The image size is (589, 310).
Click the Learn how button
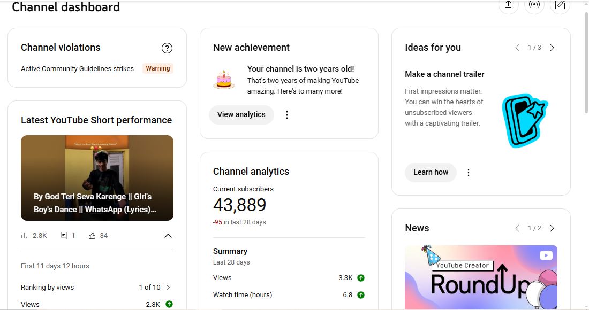click(431, 173)
